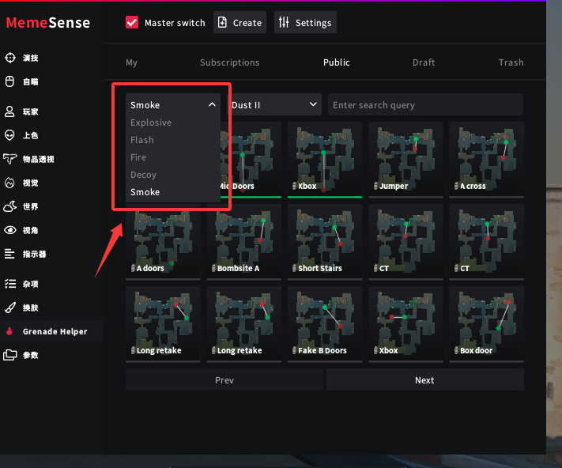562x468 pixels.
Task: Click the crosshair icon beside 演技
Action: 10,58
